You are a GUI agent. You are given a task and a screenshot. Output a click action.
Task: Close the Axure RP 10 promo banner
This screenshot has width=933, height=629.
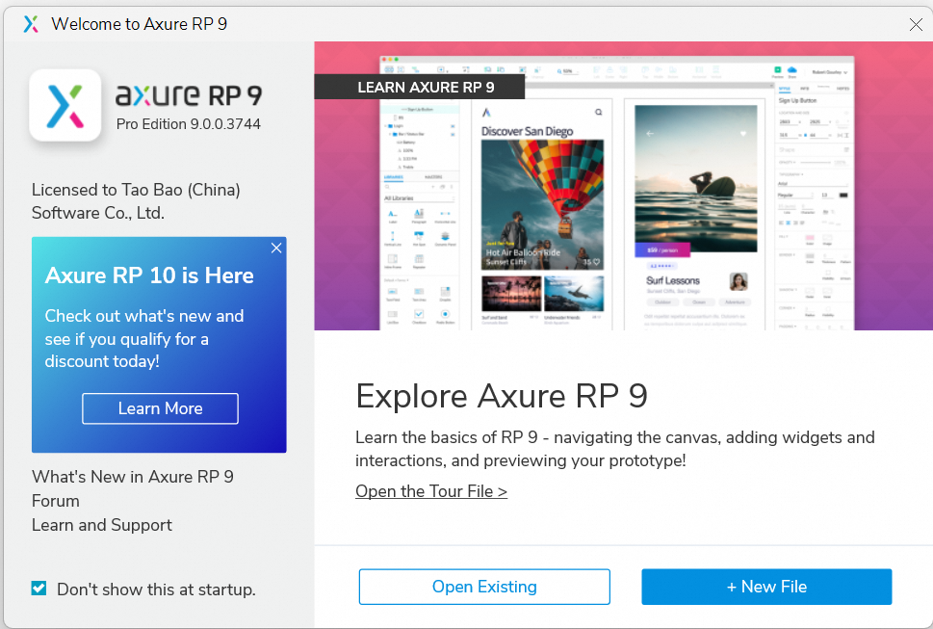click(x=276, y=249)
